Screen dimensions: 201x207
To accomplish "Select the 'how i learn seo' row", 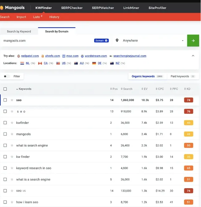I will click(100, 202).
